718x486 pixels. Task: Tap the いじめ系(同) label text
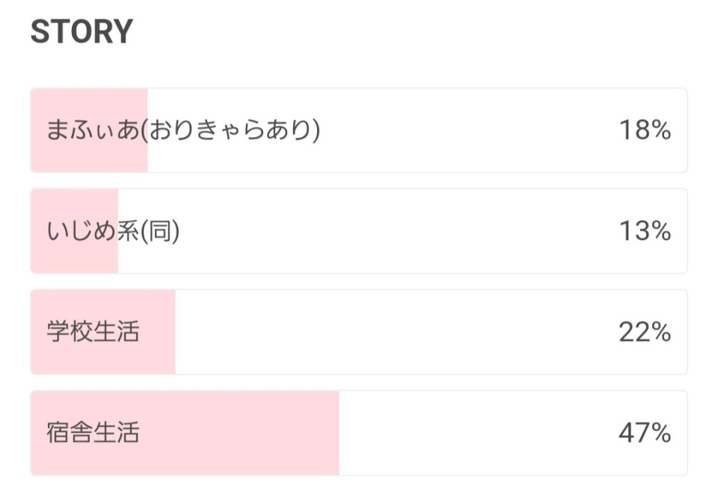pos(113,230)
